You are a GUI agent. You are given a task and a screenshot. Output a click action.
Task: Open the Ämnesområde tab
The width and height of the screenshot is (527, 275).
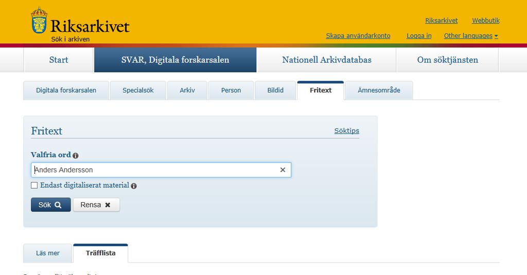[x=379, y=90]
